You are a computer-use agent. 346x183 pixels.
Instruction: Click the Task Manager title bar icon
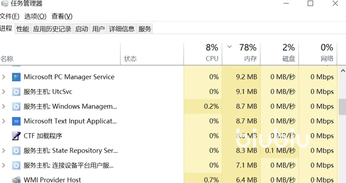tap(4, 4)
